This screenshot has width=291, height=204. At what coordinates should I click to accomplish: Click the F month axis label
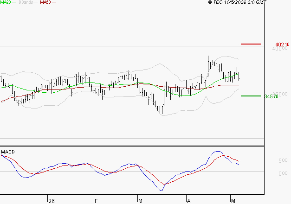[96, 201]
